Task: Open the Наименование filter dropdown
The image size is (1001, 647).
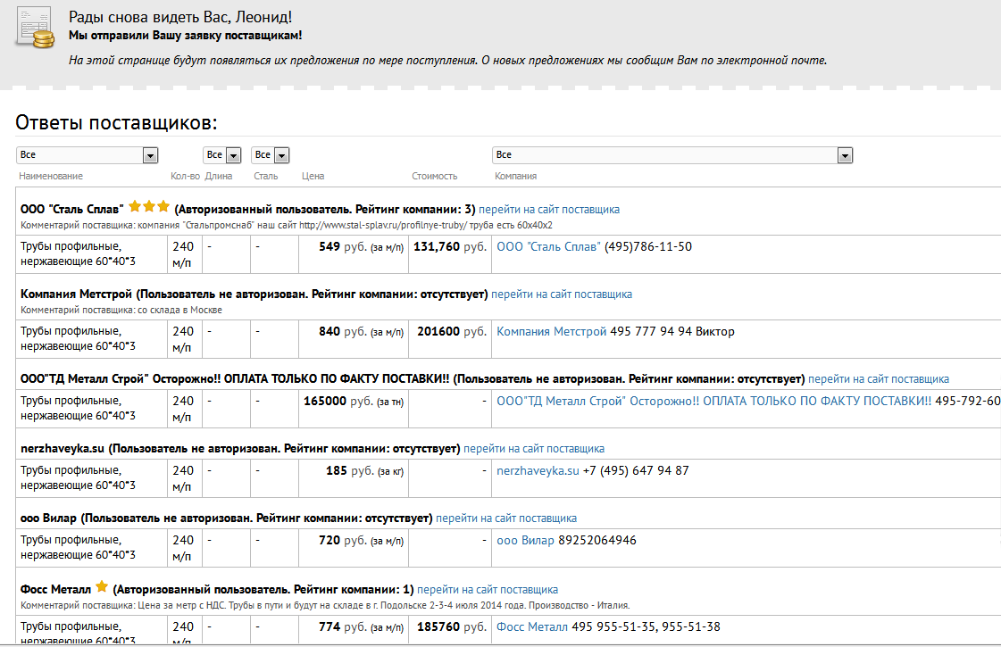Action: click(x=87, y=155)
